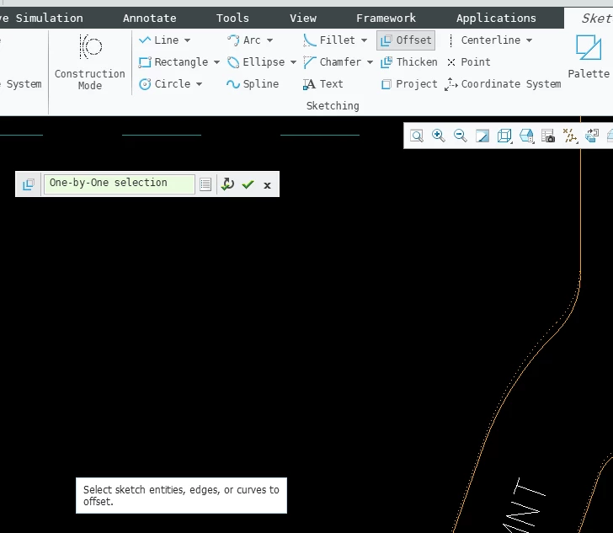Select the Text sketch tool
This screenshot has width=613, height=533.
(x=323, y=83)
